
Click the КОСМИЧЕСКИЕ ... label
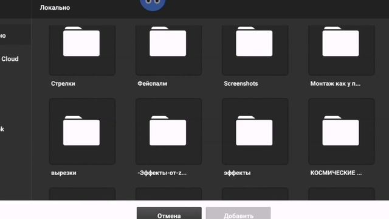(x=336, y=173)
